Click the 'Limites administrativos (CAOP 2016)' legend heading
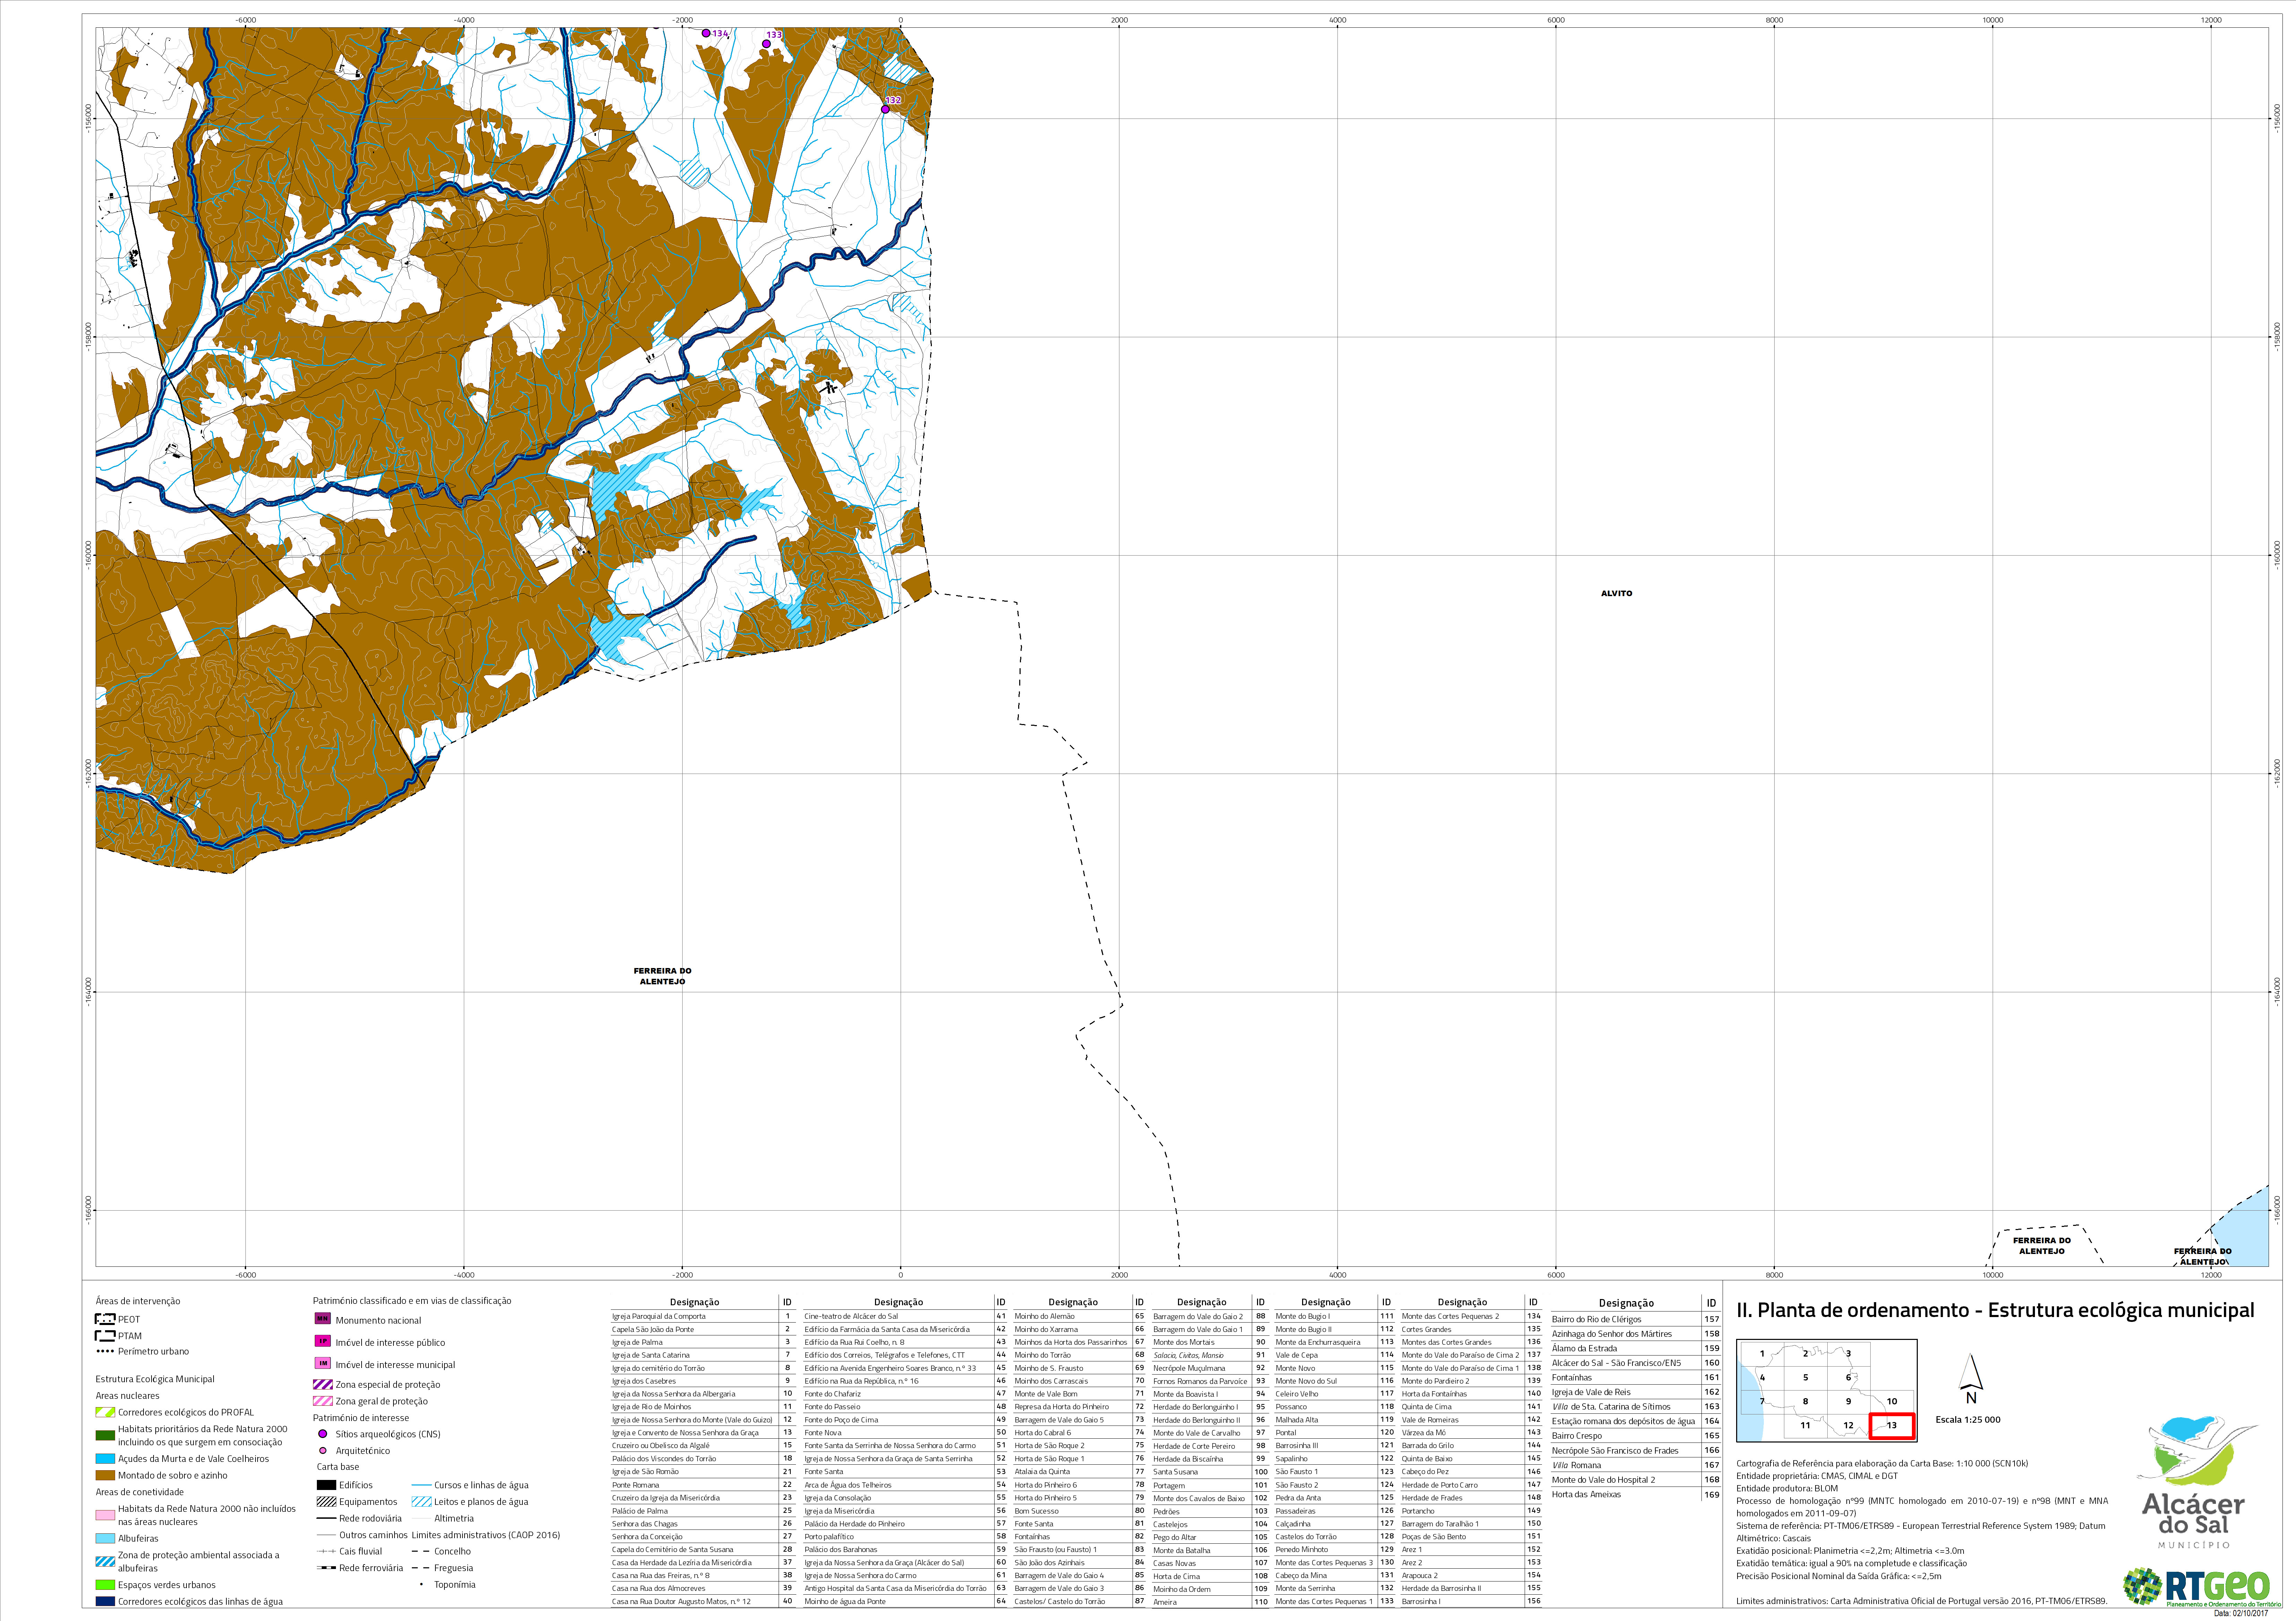The width and height of the screenshot is (2296, 1621). click(x=486, y=1535)
